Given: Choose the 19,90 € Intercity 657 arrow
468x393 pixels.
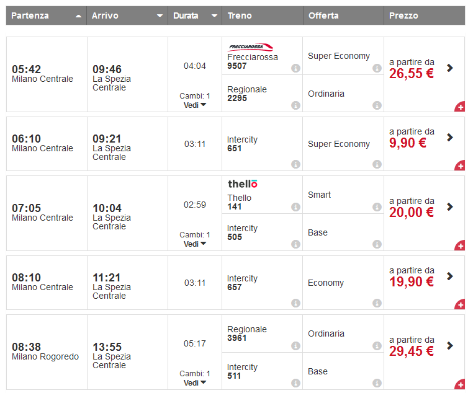Looking at the screenshot, I should (450, 276).
